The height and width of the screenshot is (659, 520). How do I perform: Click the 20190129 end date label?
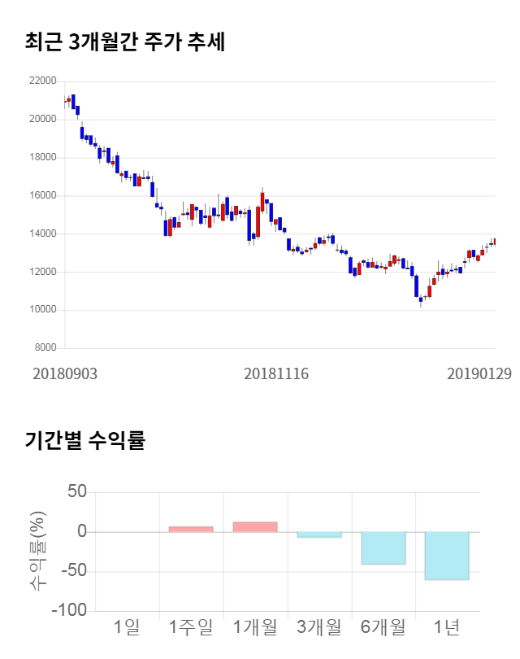point(479,373)
